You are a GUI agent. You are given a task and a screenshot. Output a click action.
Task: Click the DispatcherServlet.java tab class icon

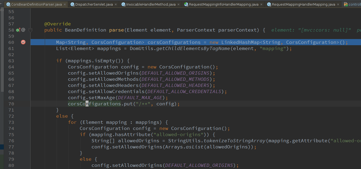(72, 5)
